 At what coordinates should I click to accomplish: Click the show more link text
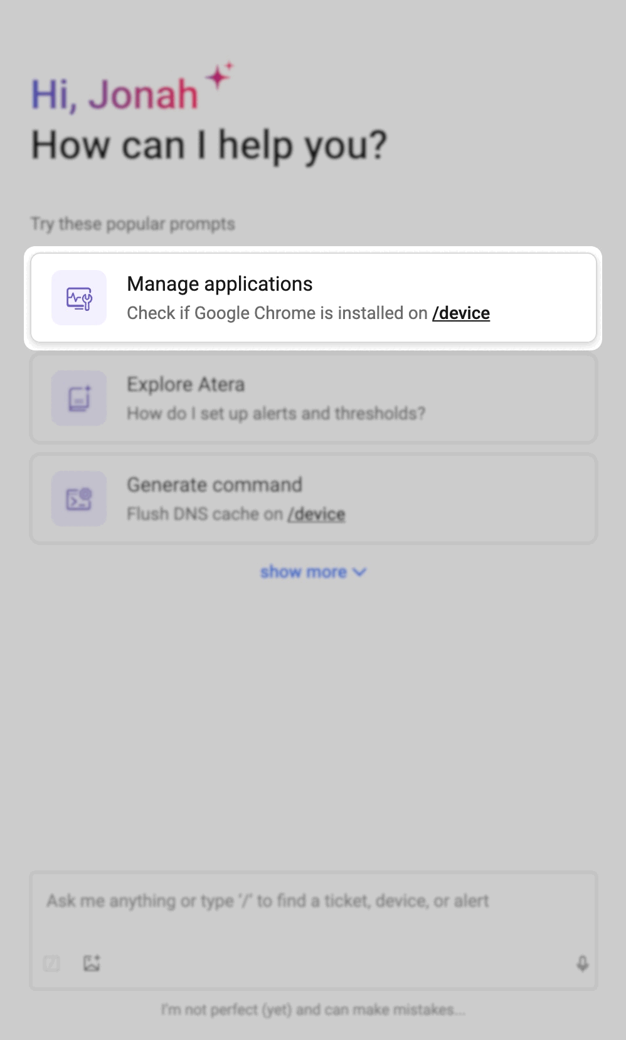click(x=303, y=572)
